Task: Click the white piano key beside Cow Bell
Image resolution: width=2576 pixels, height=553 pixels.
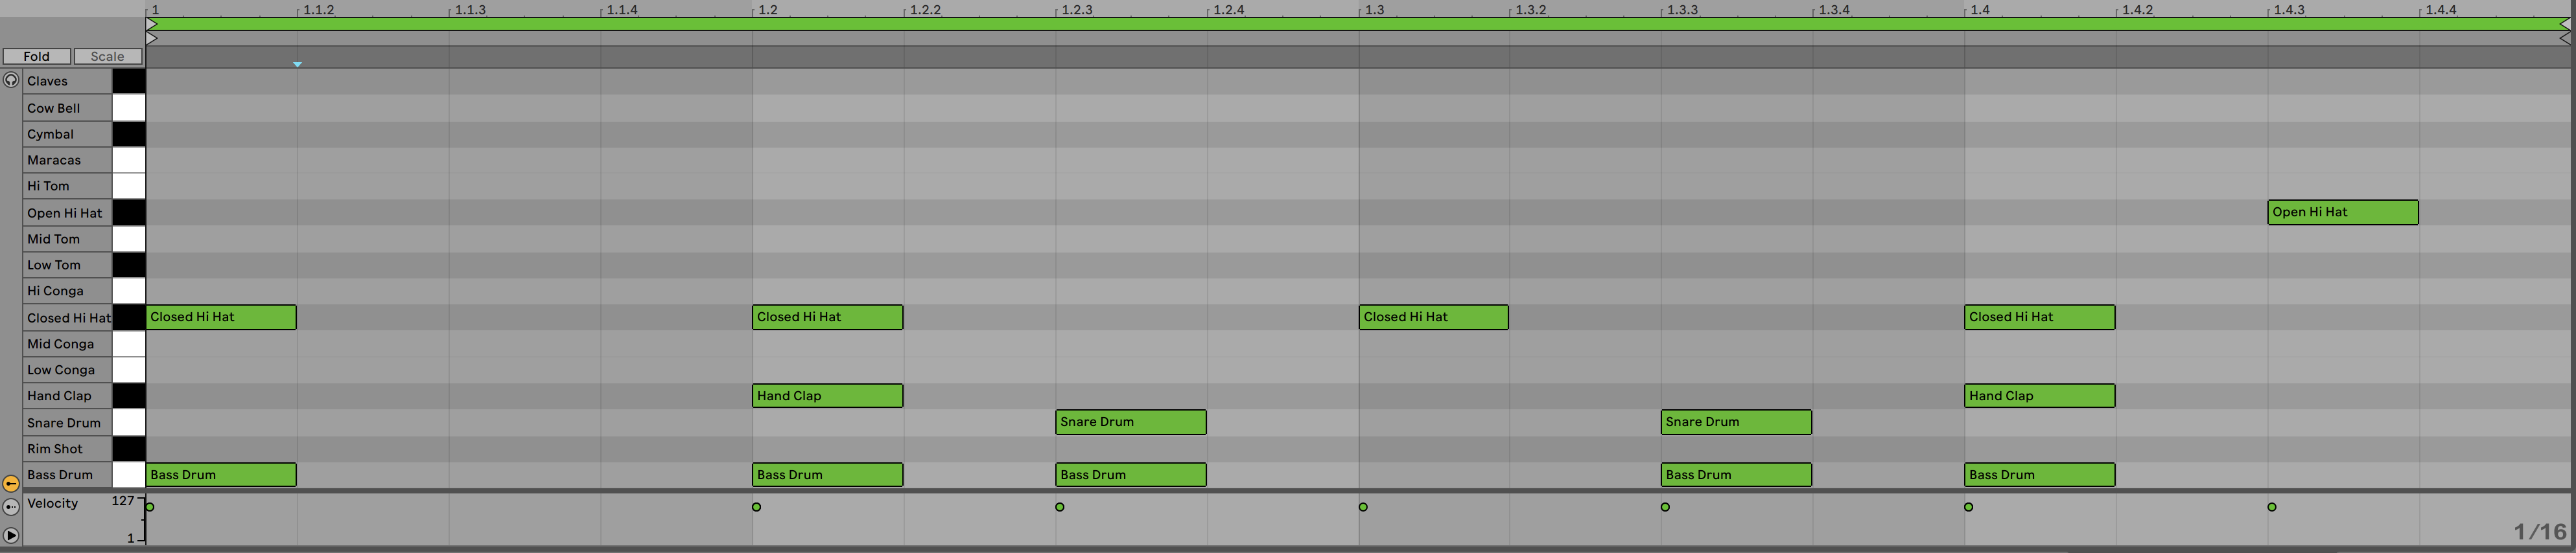Action: coord(128,107)
